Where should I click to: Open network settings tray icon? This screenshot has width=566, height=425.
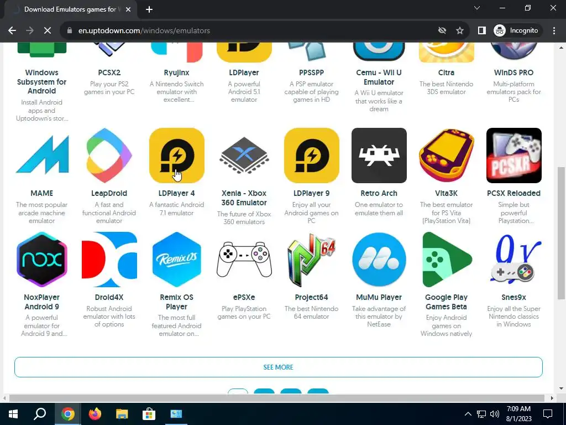[481, 414]
